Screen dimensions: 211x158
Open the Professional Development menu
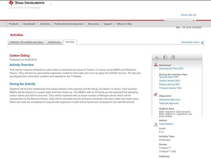[69, 24]
